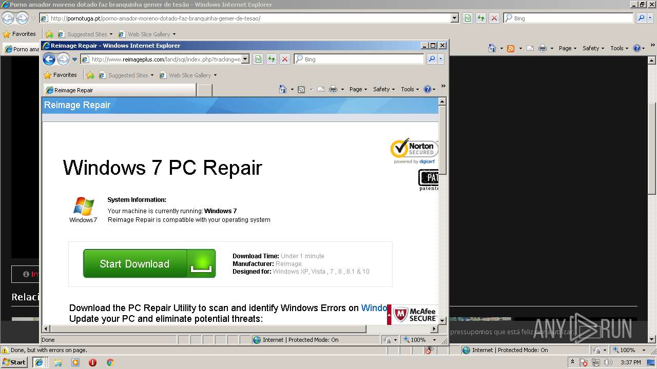Click Compatibility View icon in background window
Image resolution: width=657 pixels, height=369 pixels.
point(468,18)
